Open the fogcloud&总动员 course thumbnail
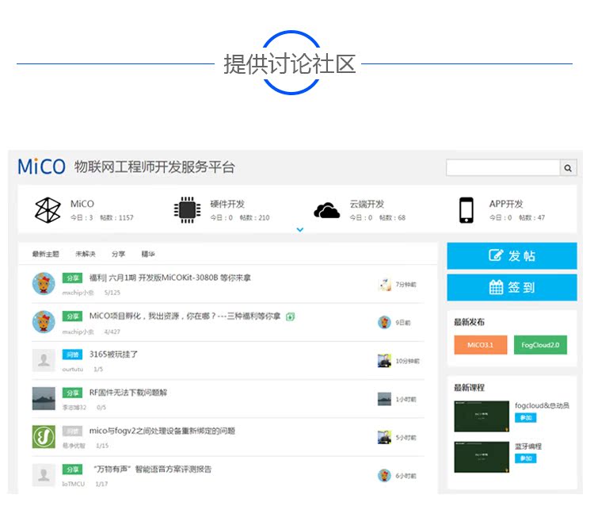594x506 pixels. pos(482,416)
